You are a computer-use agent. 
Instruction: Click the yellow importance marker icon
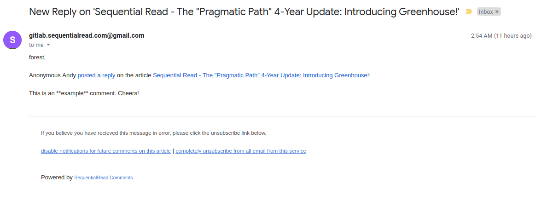point(469,12)
